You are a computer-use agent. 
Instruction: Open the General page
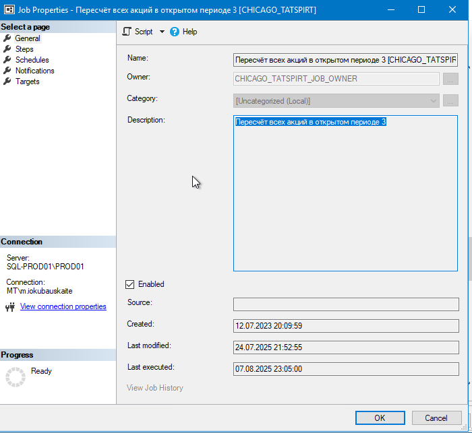(x=28, y=38)
